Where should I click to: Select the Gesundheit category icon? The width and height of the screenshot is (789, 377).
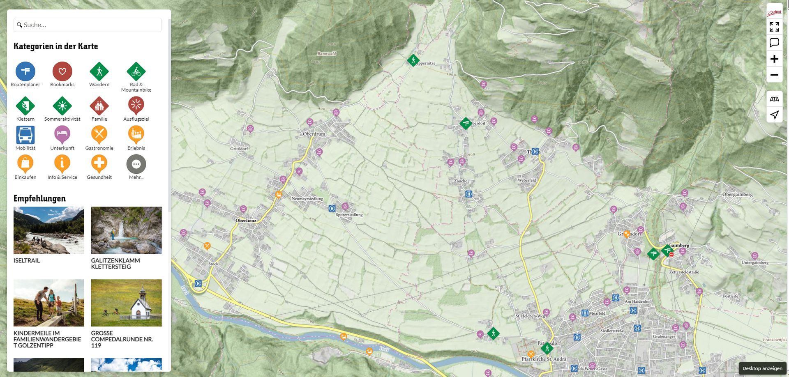tap(99, 164)
